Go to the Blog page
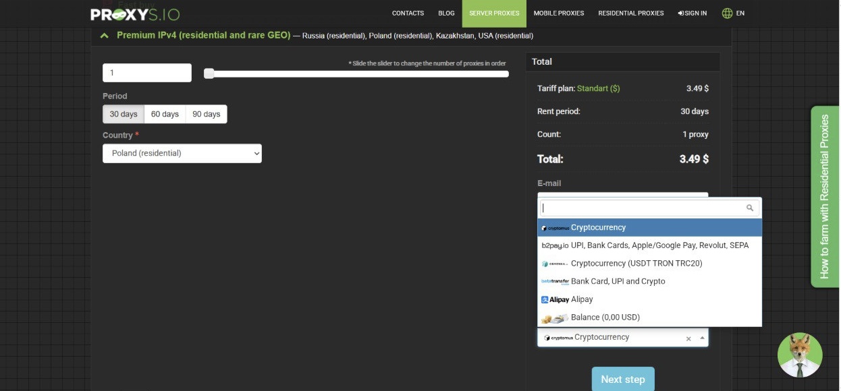Screen dimensions: 841x391 point(446,13)
